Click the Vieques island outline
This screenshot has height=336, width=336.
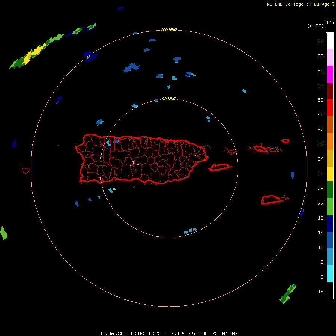220,167
